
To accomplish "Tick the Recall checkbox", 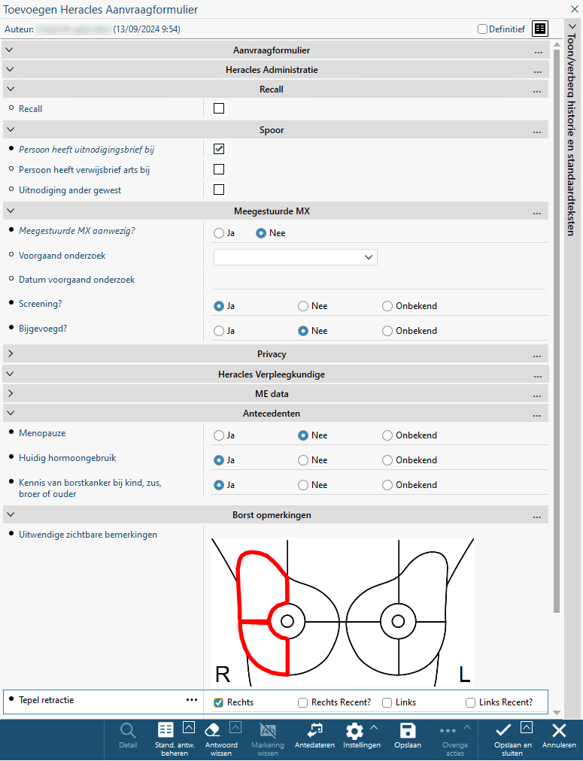I will click(219, 108).
